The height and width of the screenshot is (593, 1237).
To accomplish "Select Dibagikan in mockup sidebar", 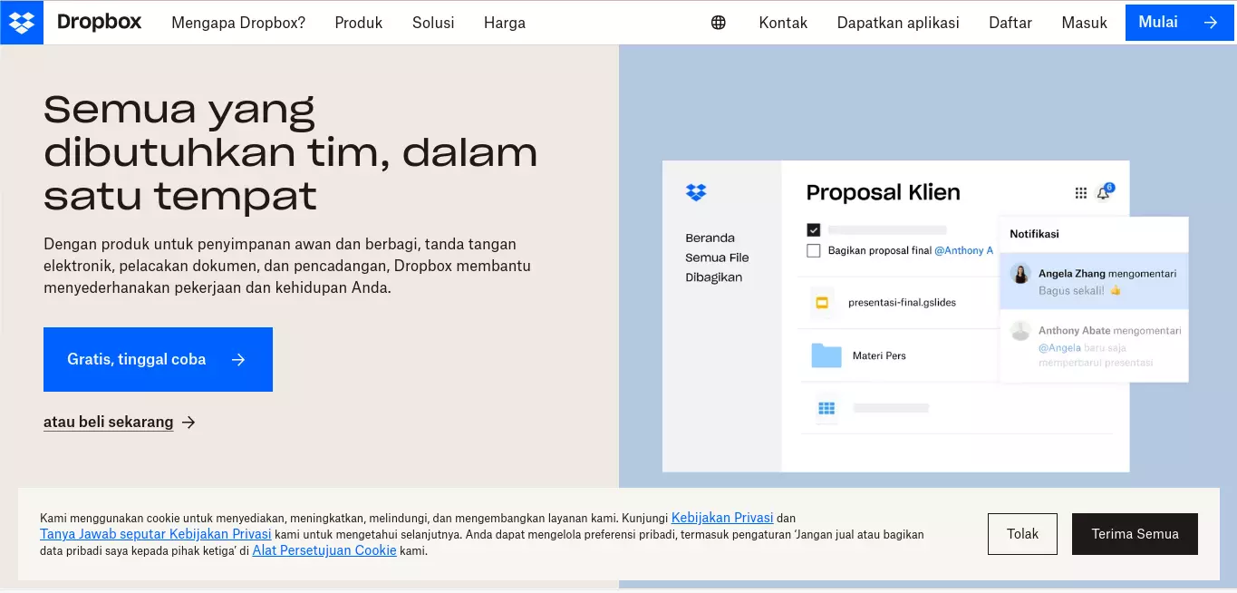I will [713, 278].
